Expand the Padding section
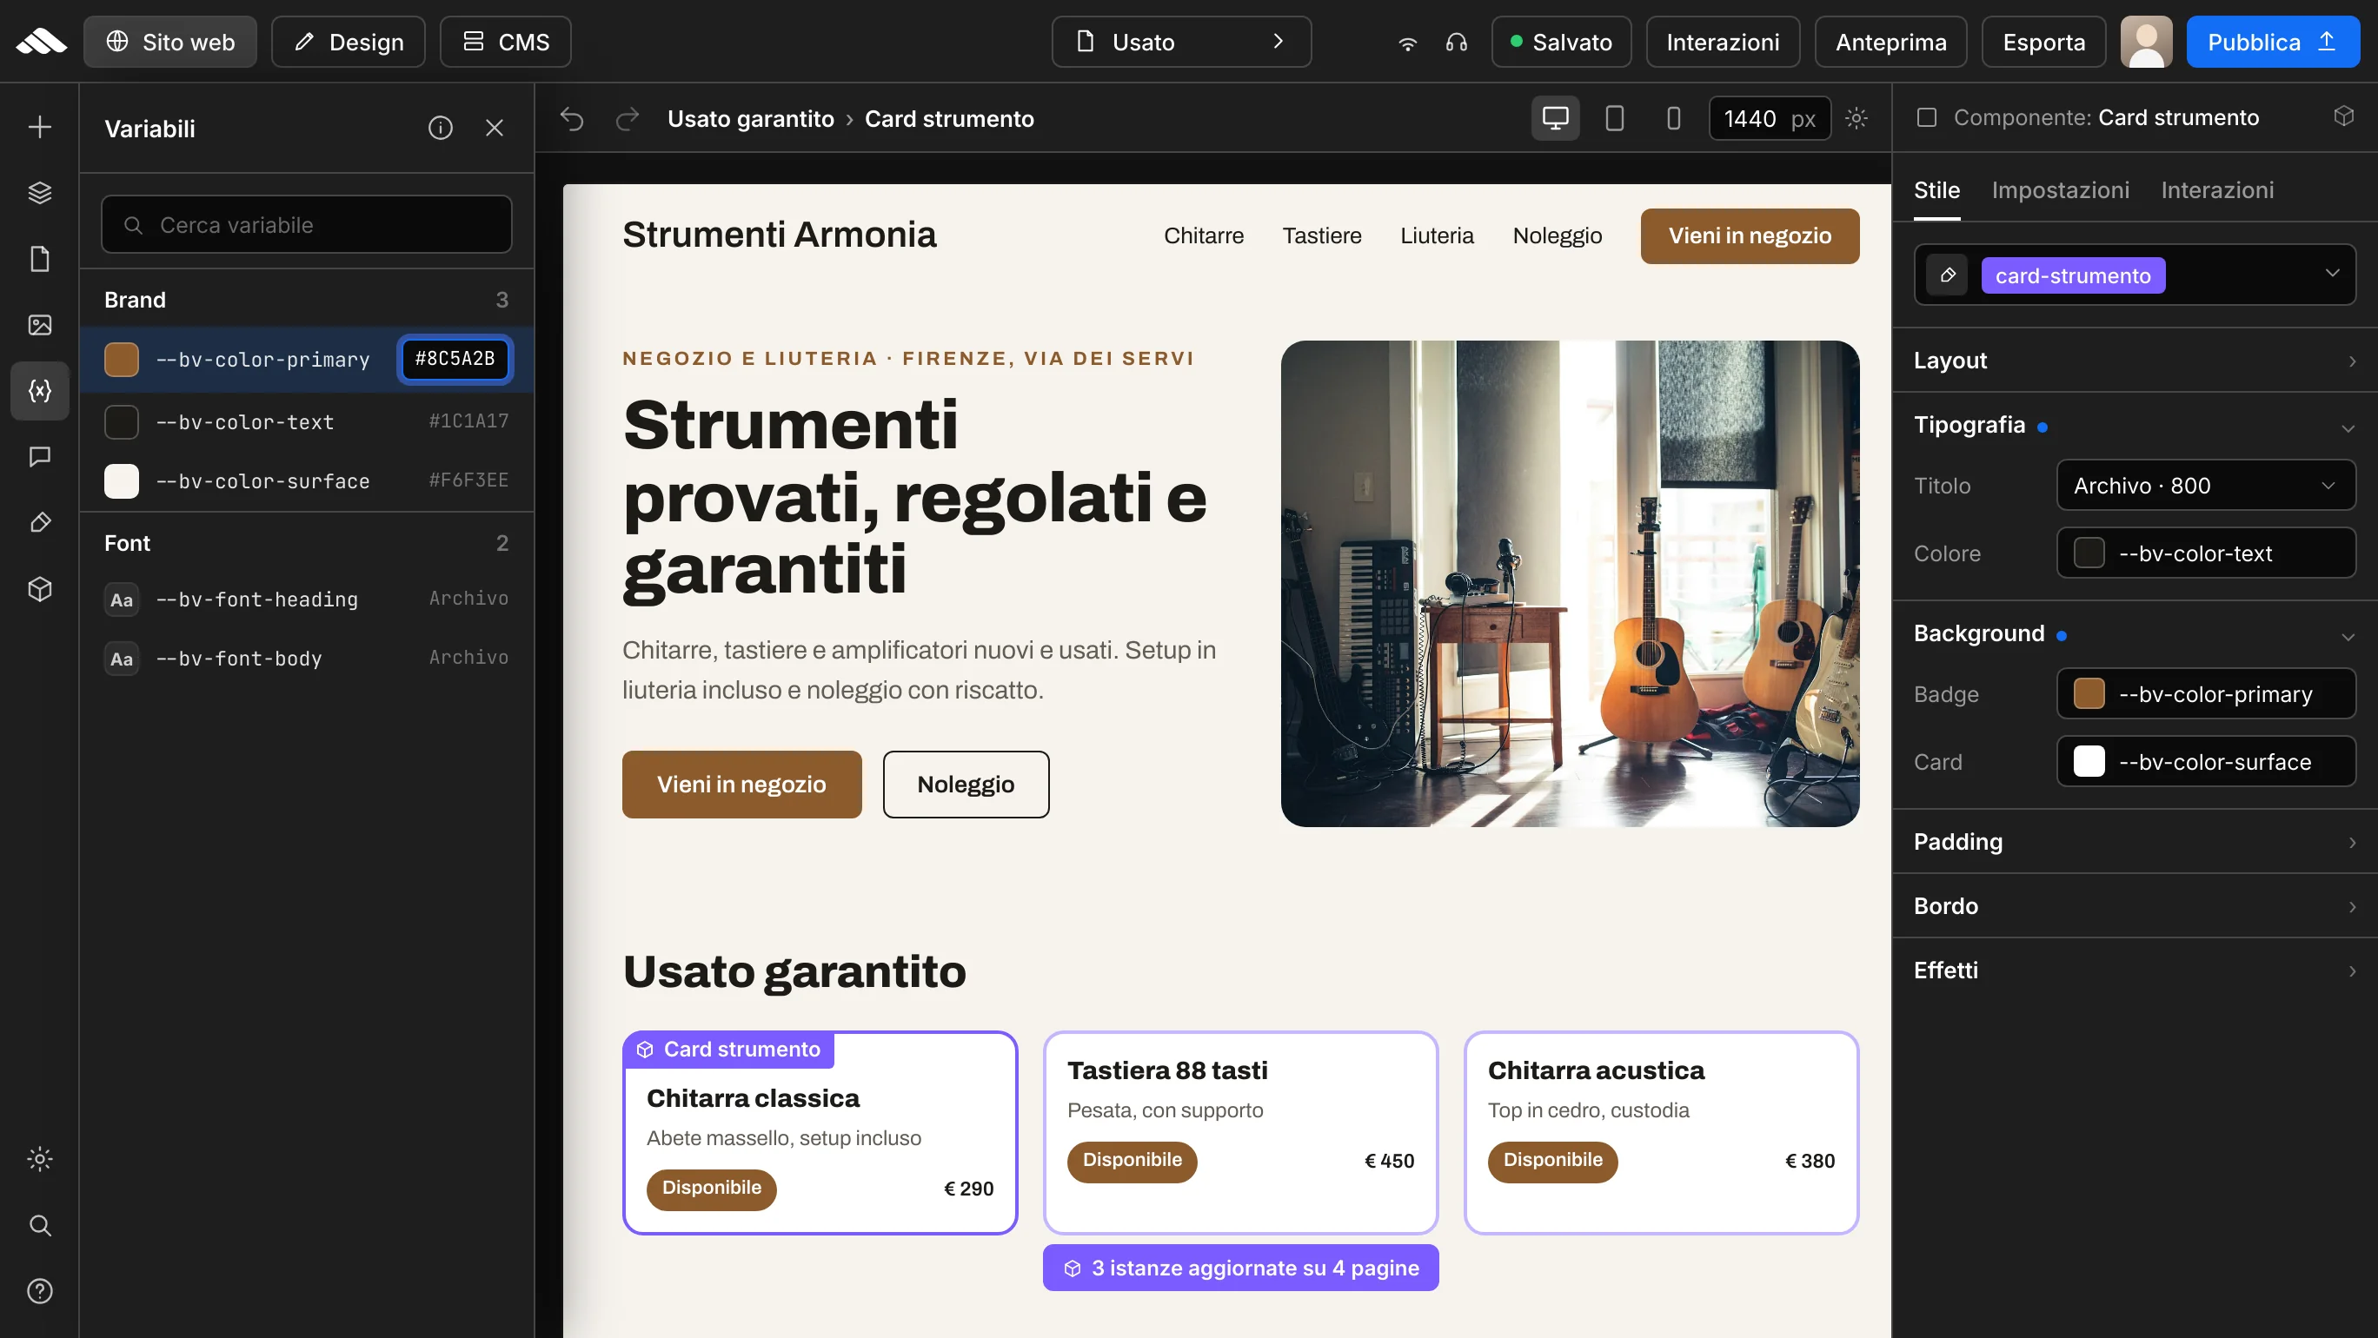This screenshot has height=1338, width=2378. pos(2136,842)
